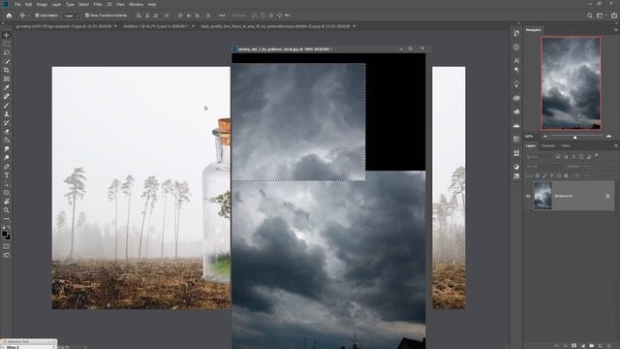Click the Home button in options bar

(9, 16)
